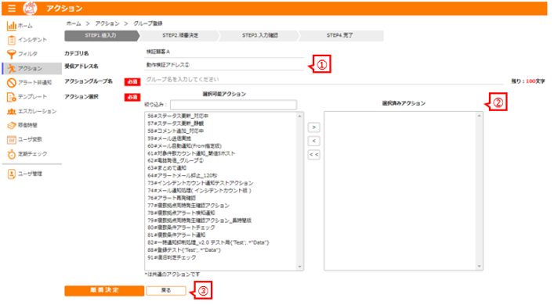Click the round logo in the orange header
The image size is (554, 305).
(x=30, y=8)
